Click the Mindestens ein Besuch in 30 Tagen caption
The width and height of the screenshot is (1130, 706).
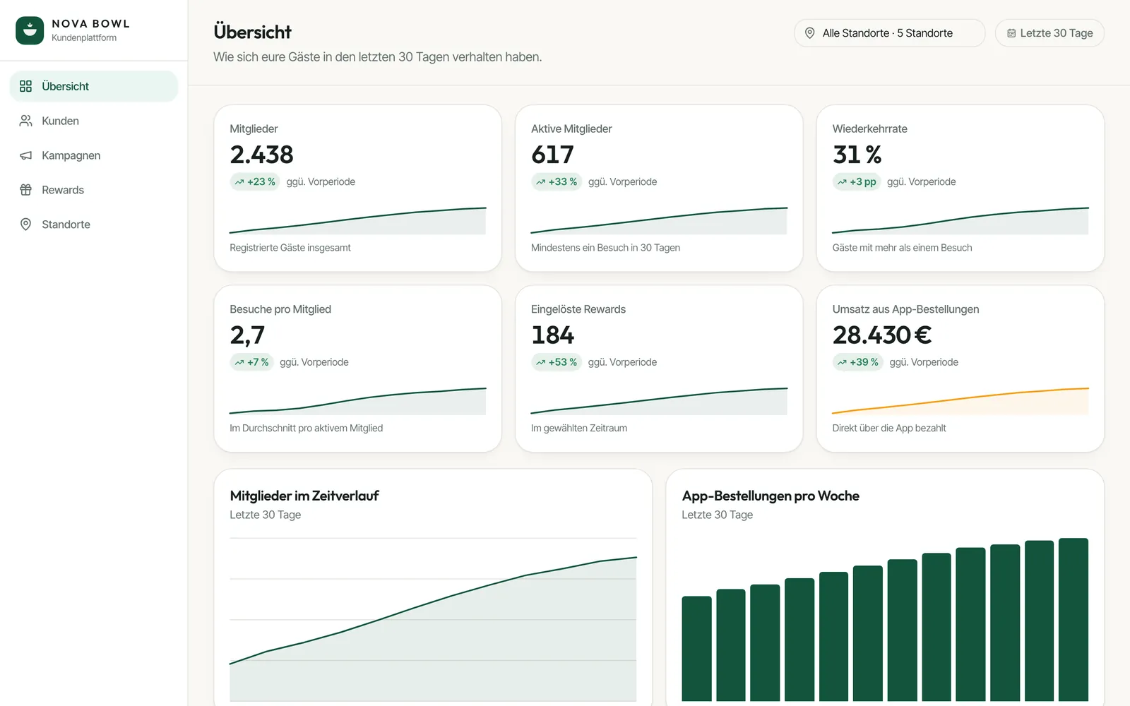(605, 248)
